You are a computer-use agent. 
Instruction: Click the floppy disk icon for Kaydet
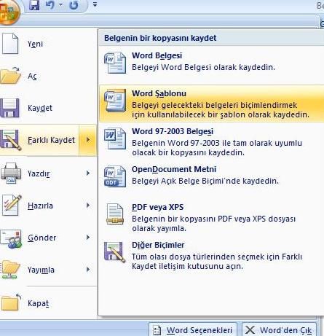[9, 108]
